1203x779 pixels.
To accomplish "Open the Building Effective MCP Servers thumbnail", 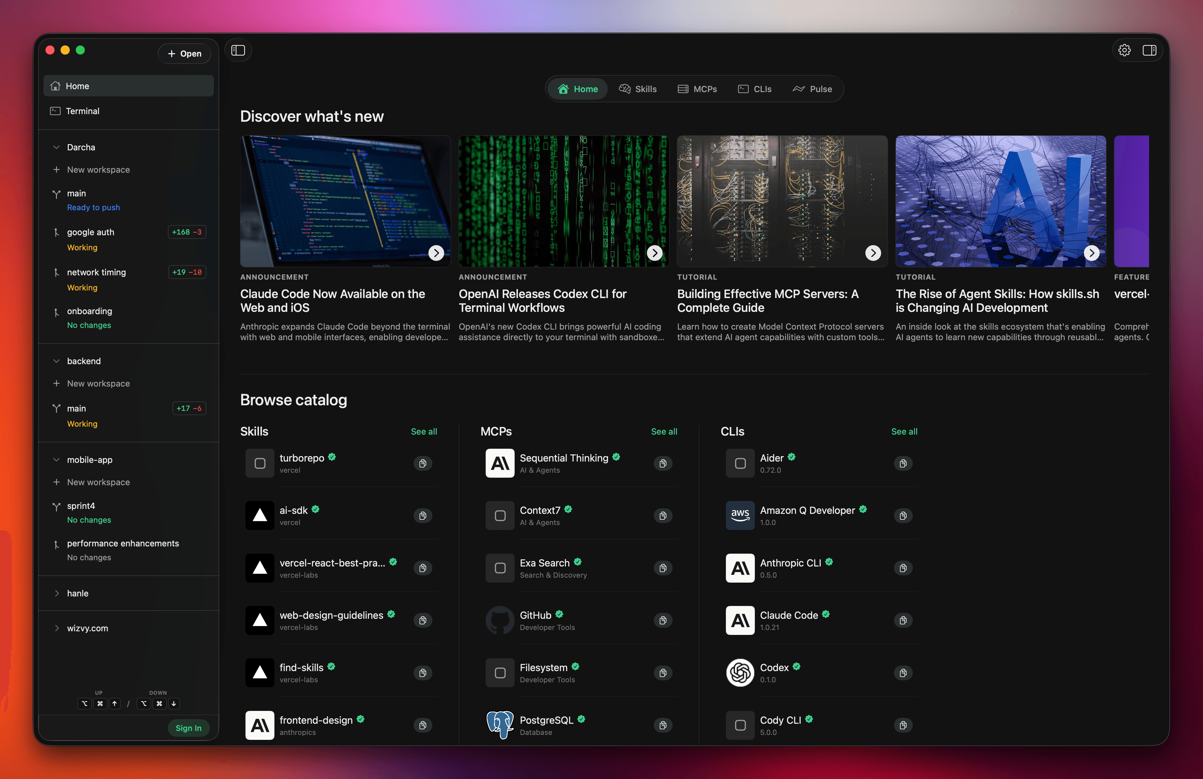I will pyautogui.click(x=781, y=202).
